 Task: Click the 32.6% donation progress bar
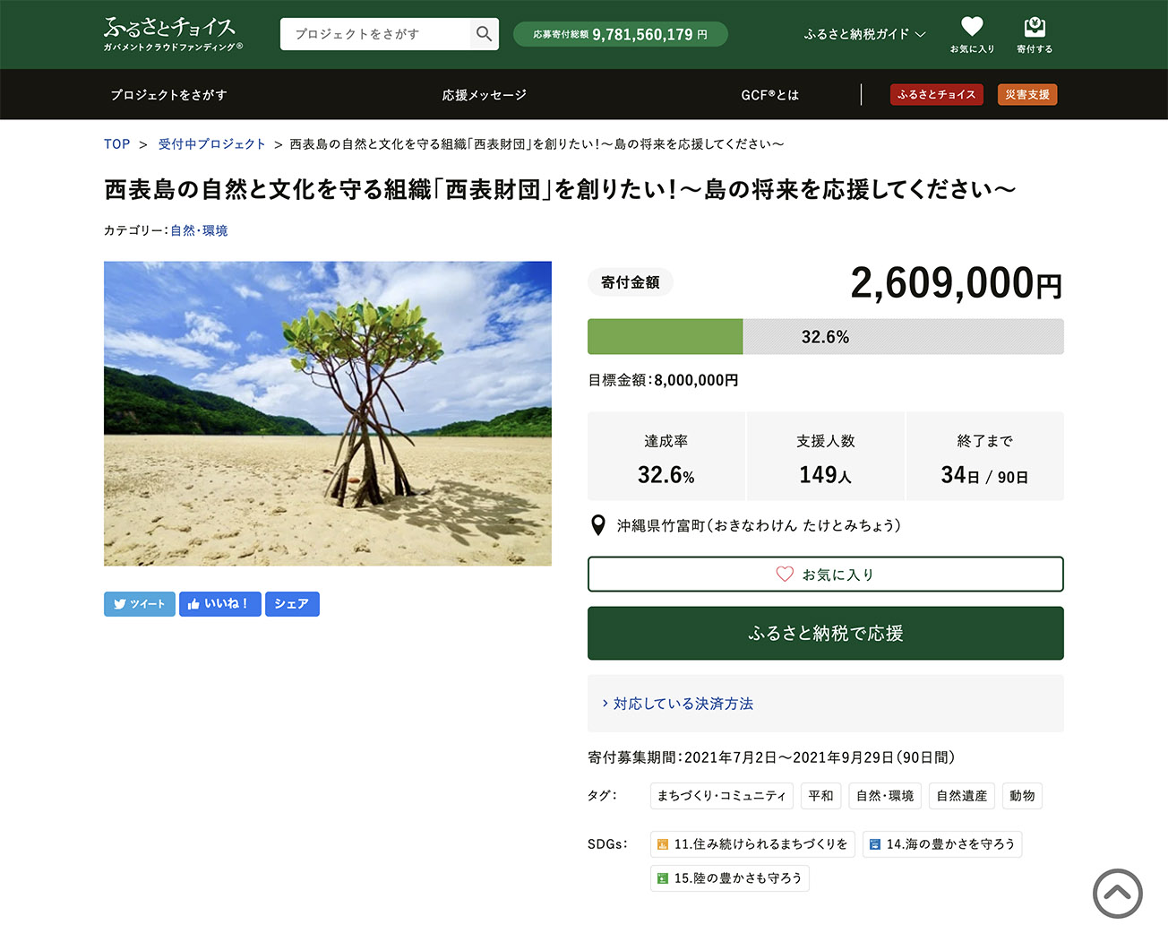tap(826, 337)
